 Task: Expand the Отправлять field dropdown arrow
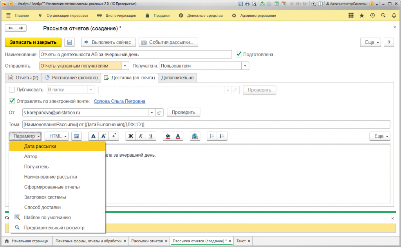(125, 66)
